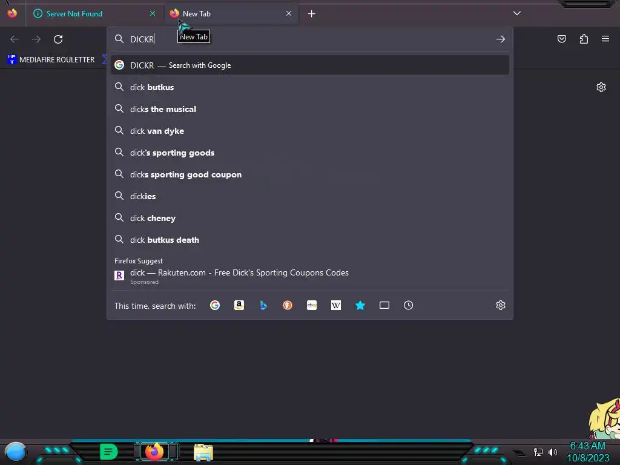
Task: Open search settings gear in dropdown
Action: (501, 305)
